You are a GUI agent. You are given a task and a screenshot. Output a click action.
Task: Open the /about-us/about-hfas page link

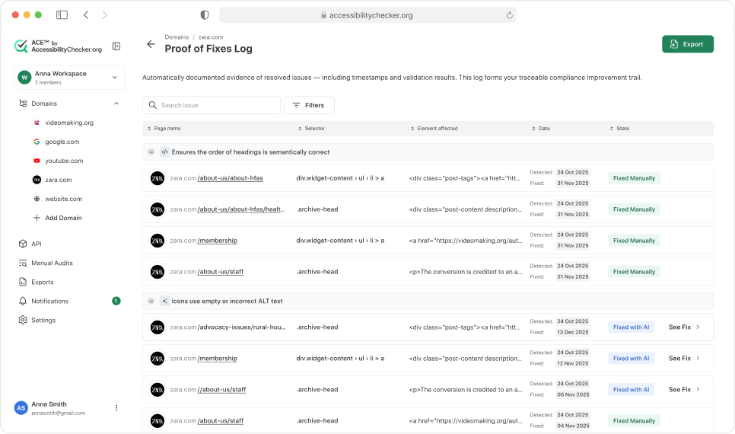(230, 178)
